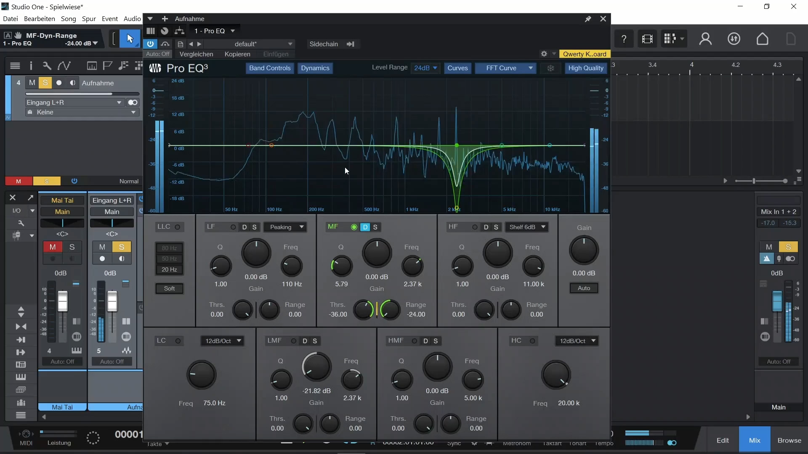The height and width of the screenshot is (454, 808).
Task: Click the Curves button
Action: click(x=457, y=68)
